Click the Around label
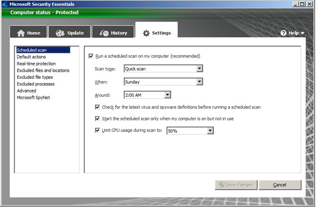The height and width of the screenshot is (210, 316). pyautogui.click(x=103, y=95)
